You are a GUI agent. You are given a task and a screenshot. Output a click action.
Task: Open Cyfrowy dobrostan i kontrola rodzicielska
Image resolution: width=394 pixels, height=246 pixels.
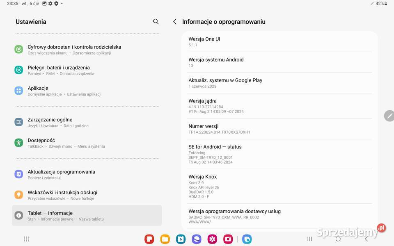coord(87,50)
